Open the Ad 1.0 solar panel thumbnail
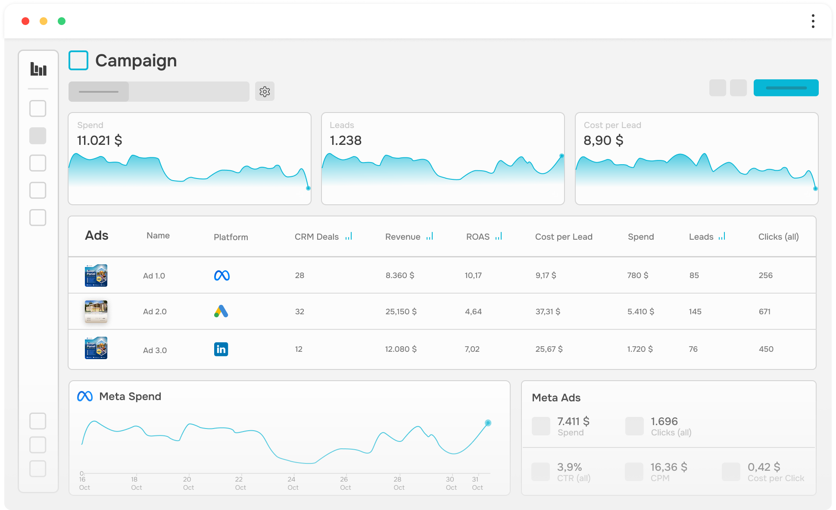836x510 pixels. click(x=96, y=275)
